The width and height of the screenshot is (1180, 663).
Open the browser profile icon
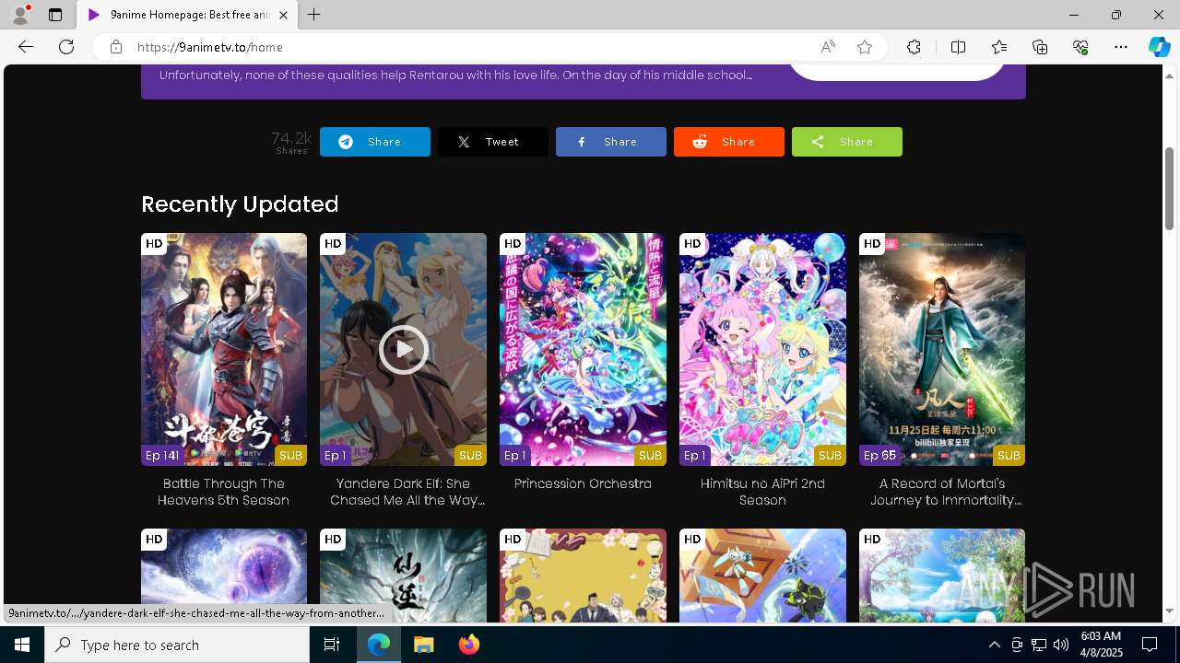click(19, 15)
